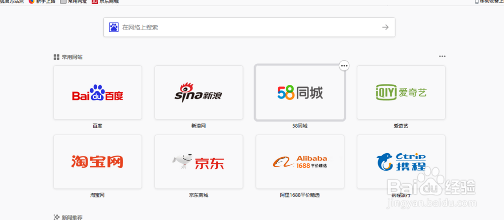
Task: Click the 常用网站 section header
Action: pos(72,57)
